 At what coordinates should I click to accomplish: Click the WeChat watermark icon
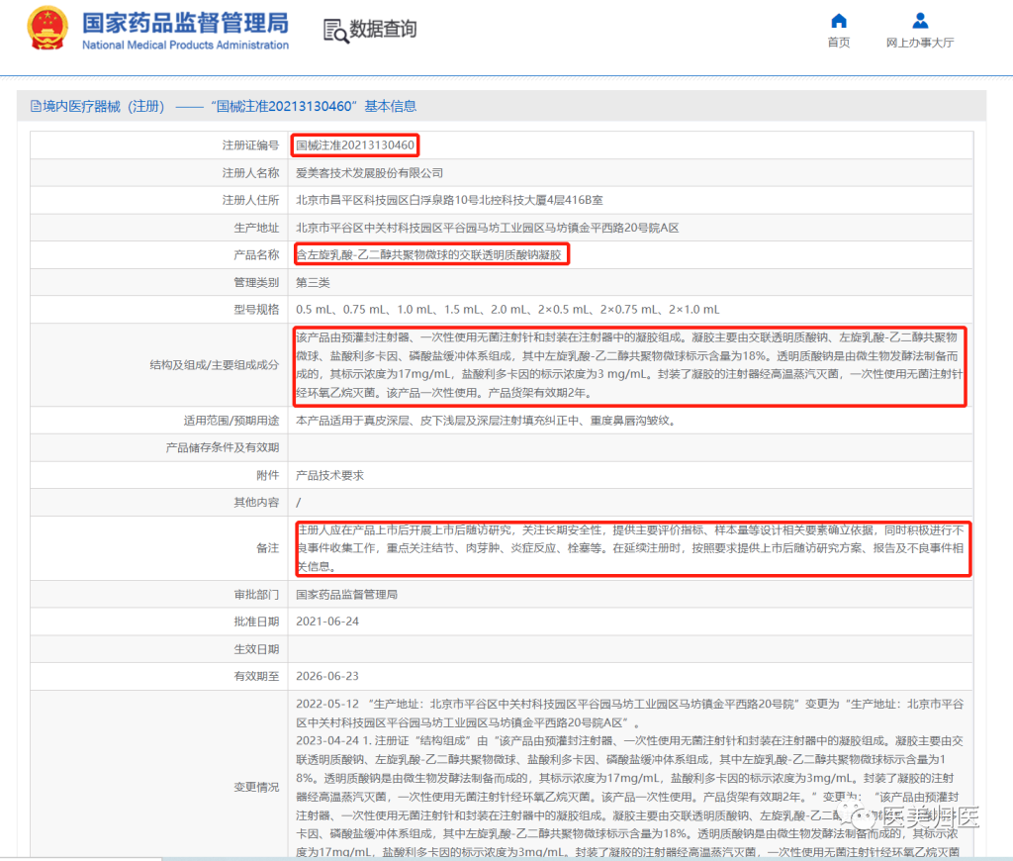pyautogui.click(x=864, y=817)
